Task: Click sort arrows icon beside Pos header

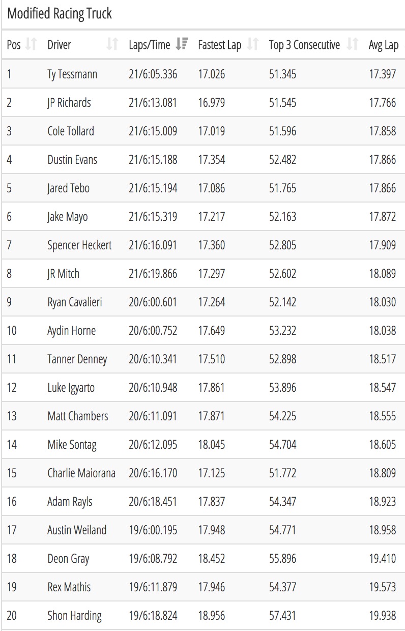Action: (31, 45)
